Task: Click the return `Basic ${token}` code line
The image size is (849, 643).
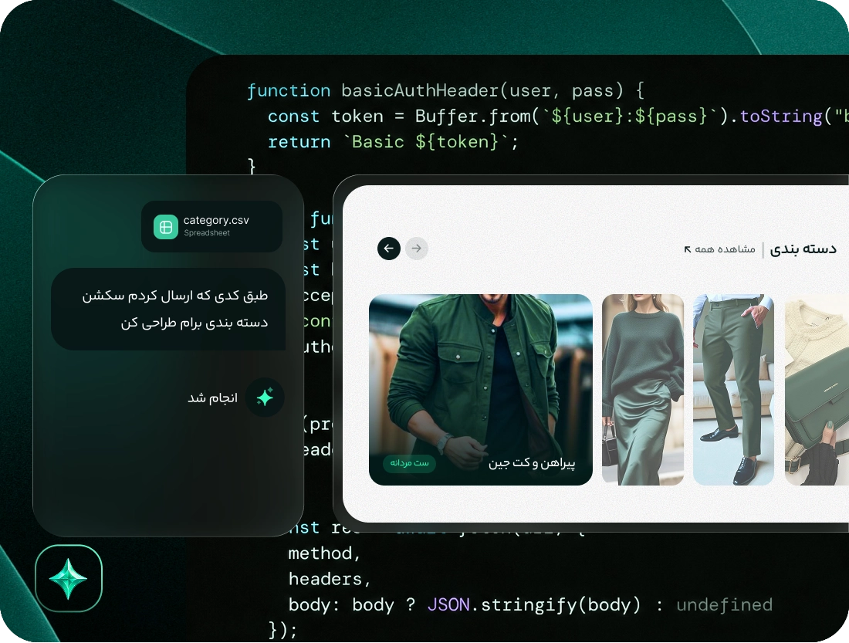Action: pyautogui.click(x=393, y=142)
